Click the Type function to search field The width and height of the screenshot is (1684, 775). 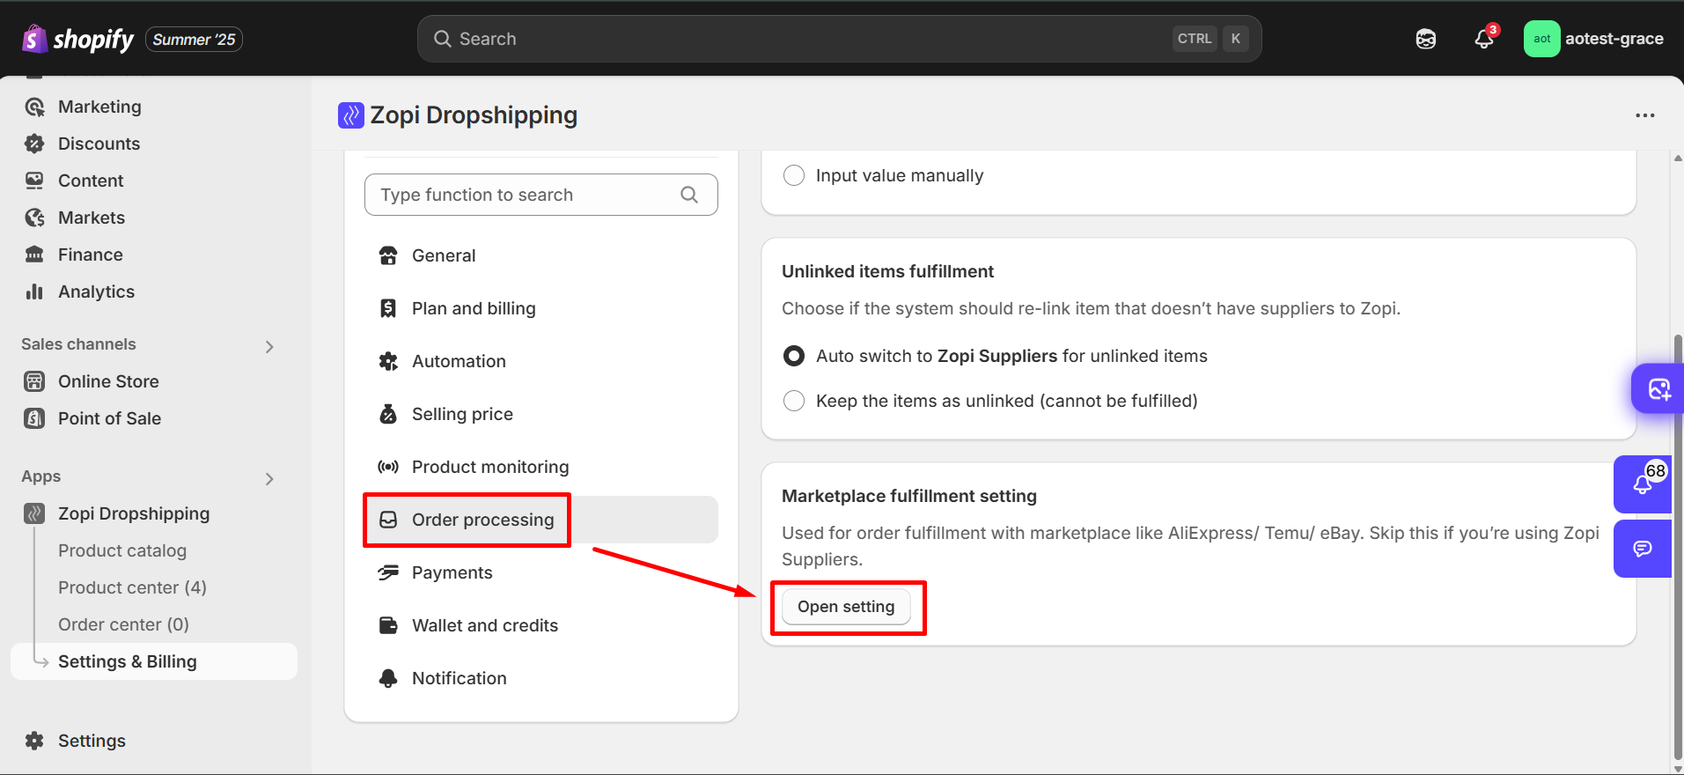[x=540, y=195]
